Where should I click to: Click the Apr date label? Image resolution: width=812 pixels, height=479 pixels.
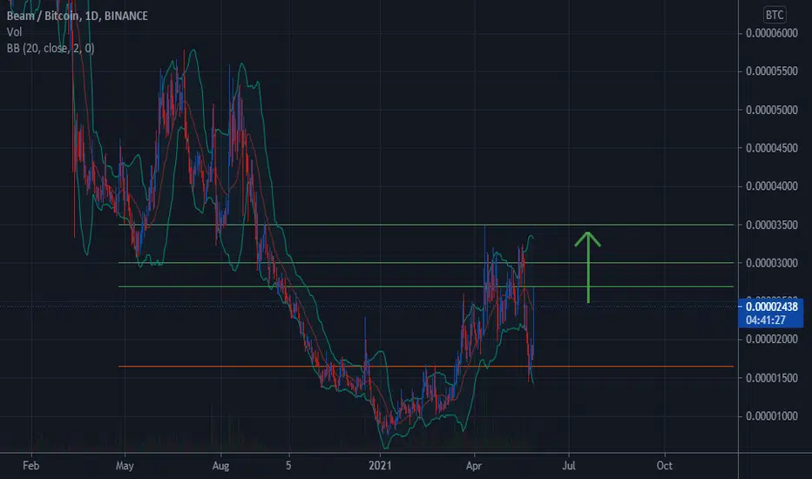click(x=474, y=466)
